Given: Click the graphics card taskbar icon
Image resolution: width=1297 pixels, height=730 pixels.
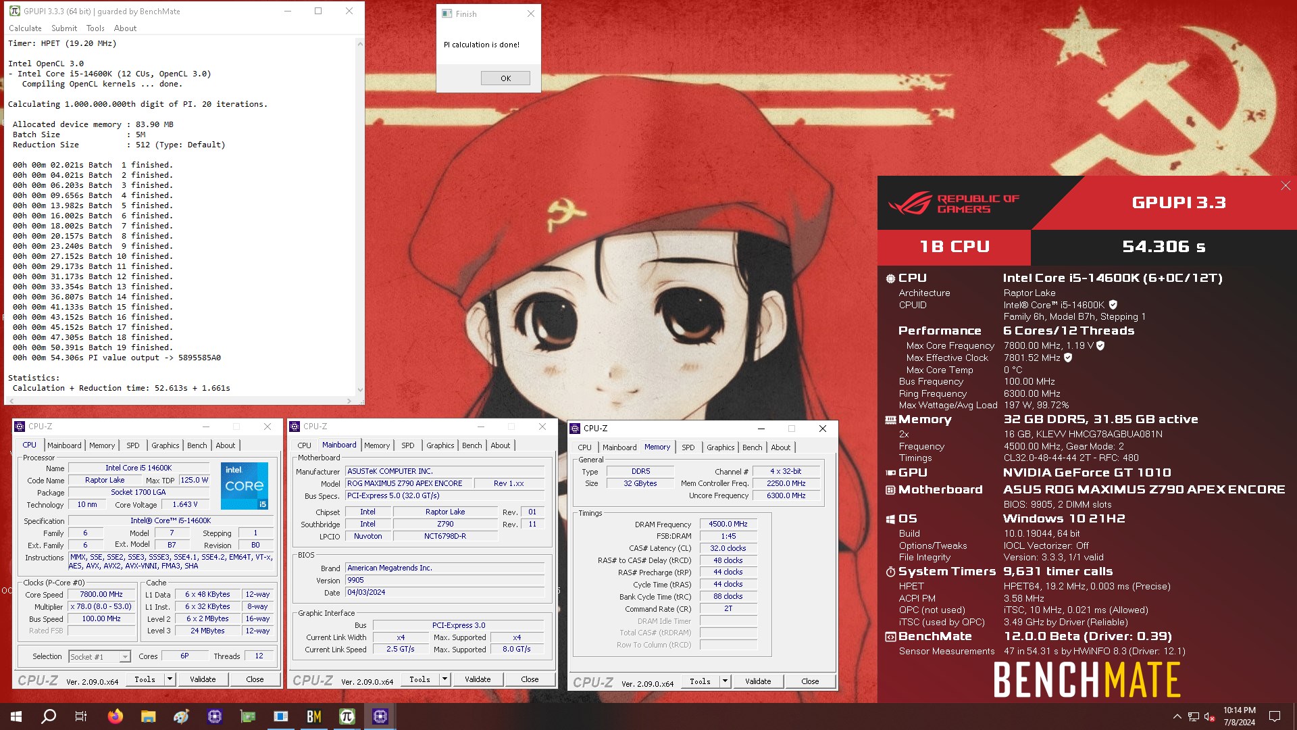Looking at the screenshot, I should tap(248, 716).
